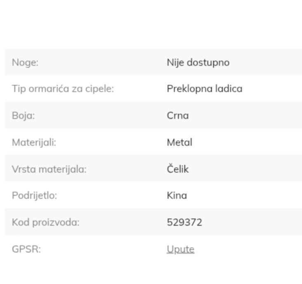The image size is (302, 284).
Task: Click the Noge label
Action: pos(25,63)
